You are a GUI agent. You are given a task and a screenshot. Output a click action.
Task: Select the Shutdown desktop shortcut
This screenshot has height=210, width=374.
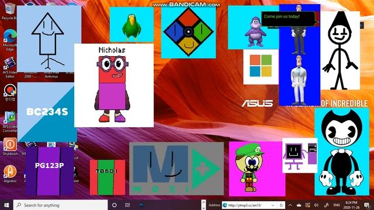(x=10, y=146)
